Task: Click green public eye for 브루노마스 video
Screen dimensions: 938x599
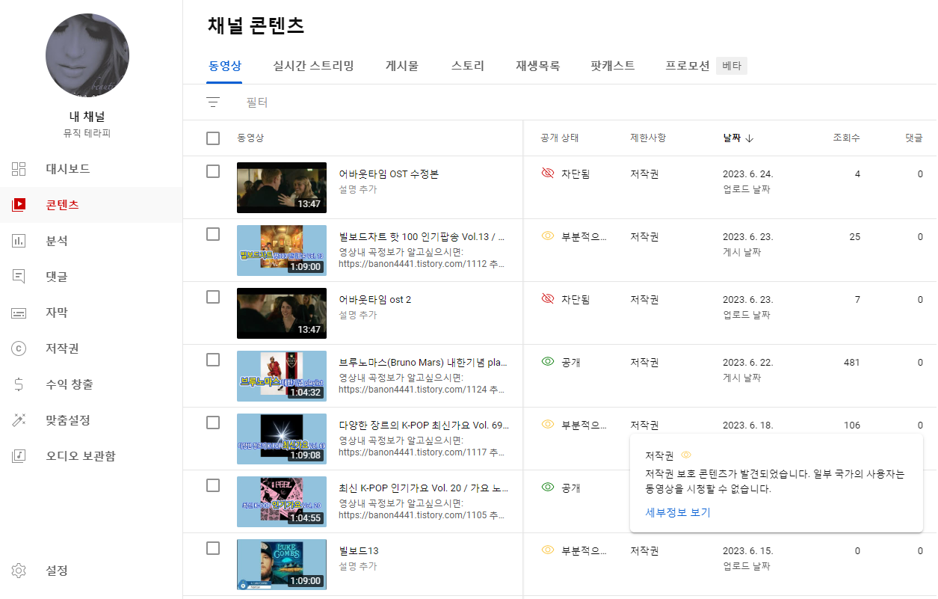Action: (548, 362)
